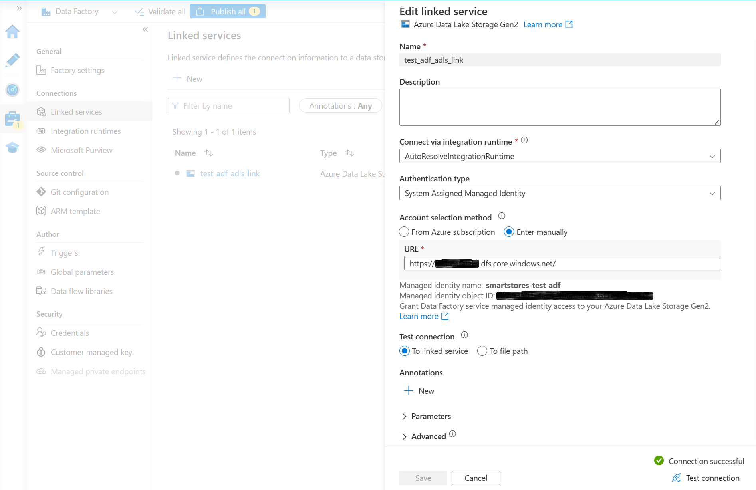
Task: Open Integration runtimes
Action: pyautogui.click(x=85, y=131)
